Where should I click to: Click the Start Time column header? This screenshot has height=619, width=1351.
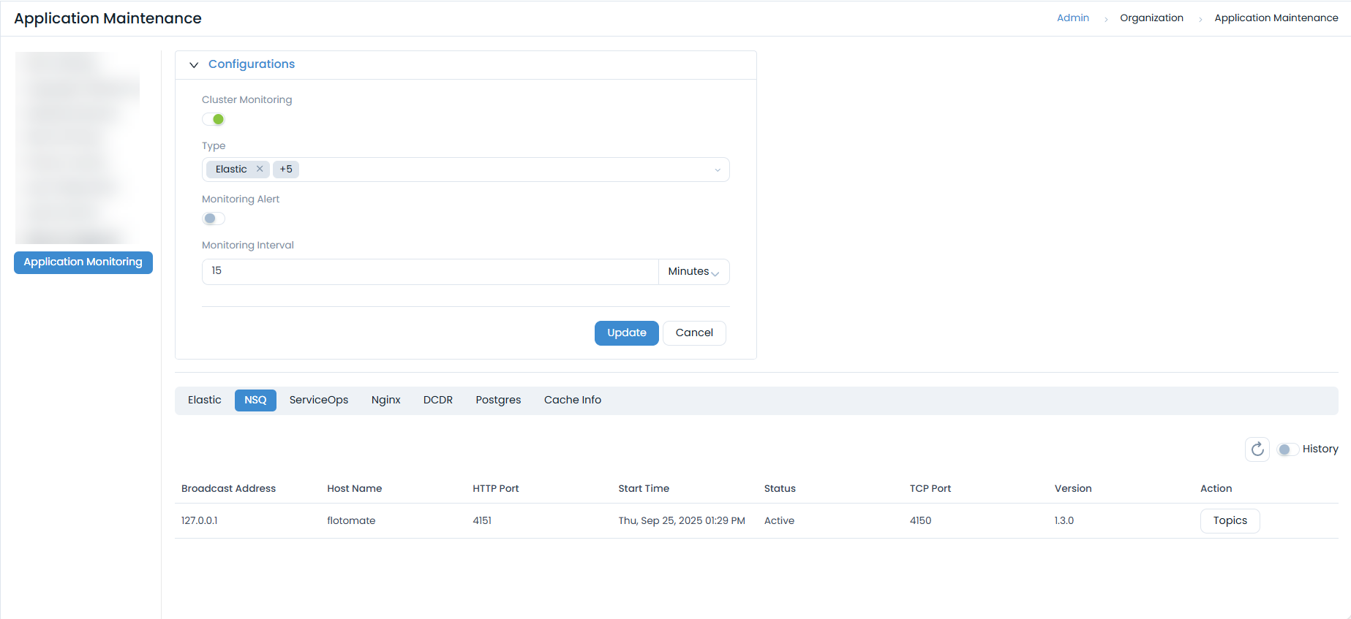coord(644,489)
